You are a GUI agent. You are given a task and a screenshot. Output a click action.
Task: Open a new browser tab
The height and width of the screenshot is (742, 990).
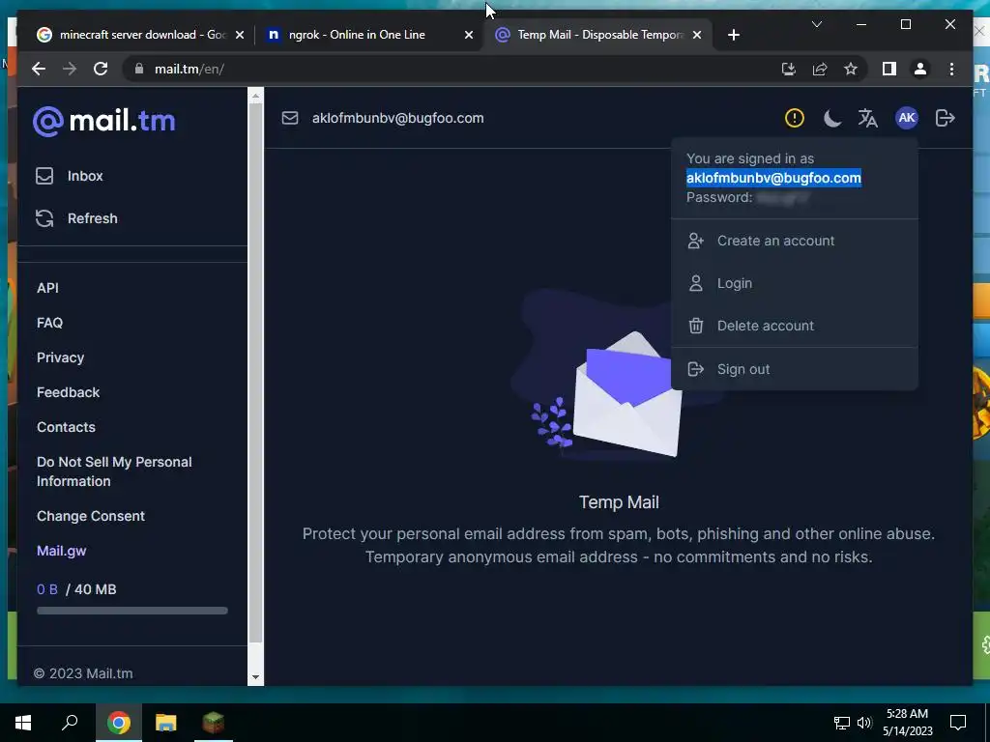click(733, 35)
